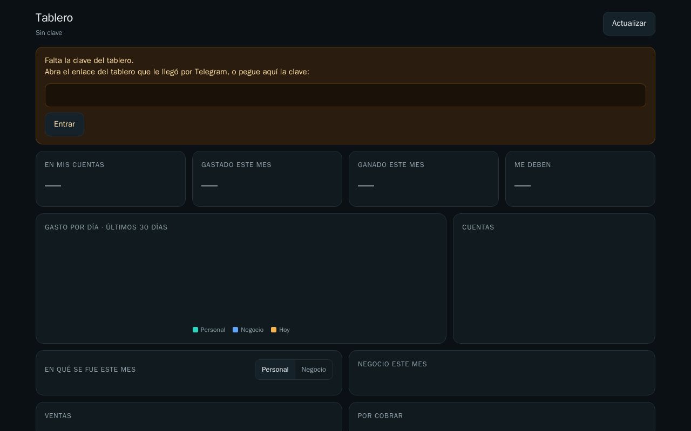Switch to the Negocio tab
This screenshot has width=691, height=431.
point(314,370)
